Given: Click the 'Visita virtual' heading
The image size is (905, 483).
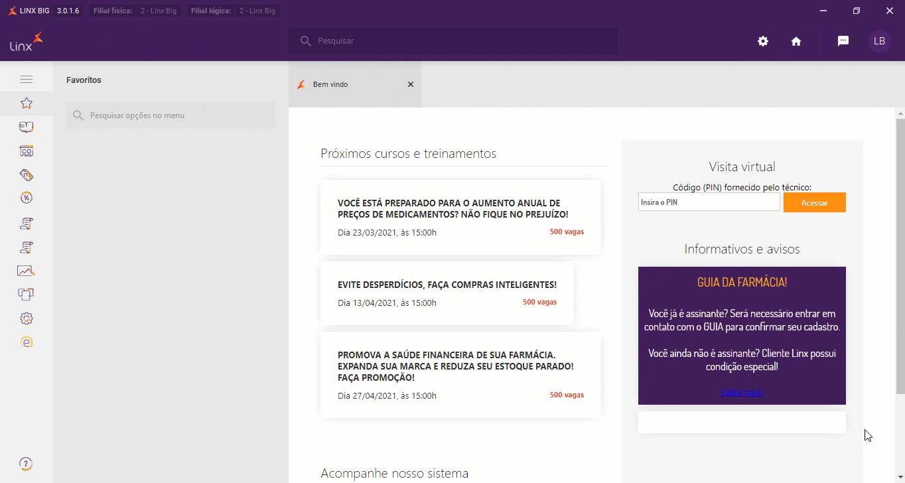Looking at the screenshot, I should coord(742,167).
